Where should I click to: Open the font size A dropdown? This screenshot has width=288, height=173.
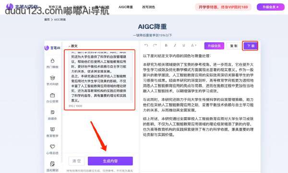pyautogui.click(x=193, y=45)
